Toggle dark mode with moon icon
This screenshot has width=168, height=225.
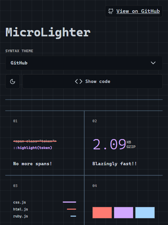[x=13, y=82]
